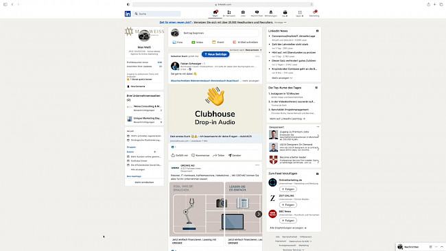Screen dimensions: 446x251
Task: Open the Jobs briefcase tab
Action: (243, 14)
